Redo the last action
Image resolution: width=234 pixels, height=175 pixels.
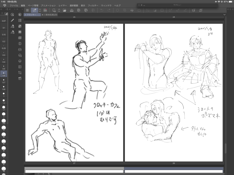pos(109,10)
